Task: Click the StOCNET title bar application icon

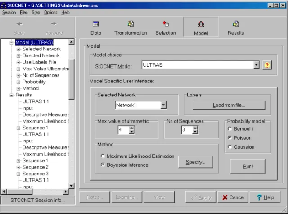Action: coord(3,5)
